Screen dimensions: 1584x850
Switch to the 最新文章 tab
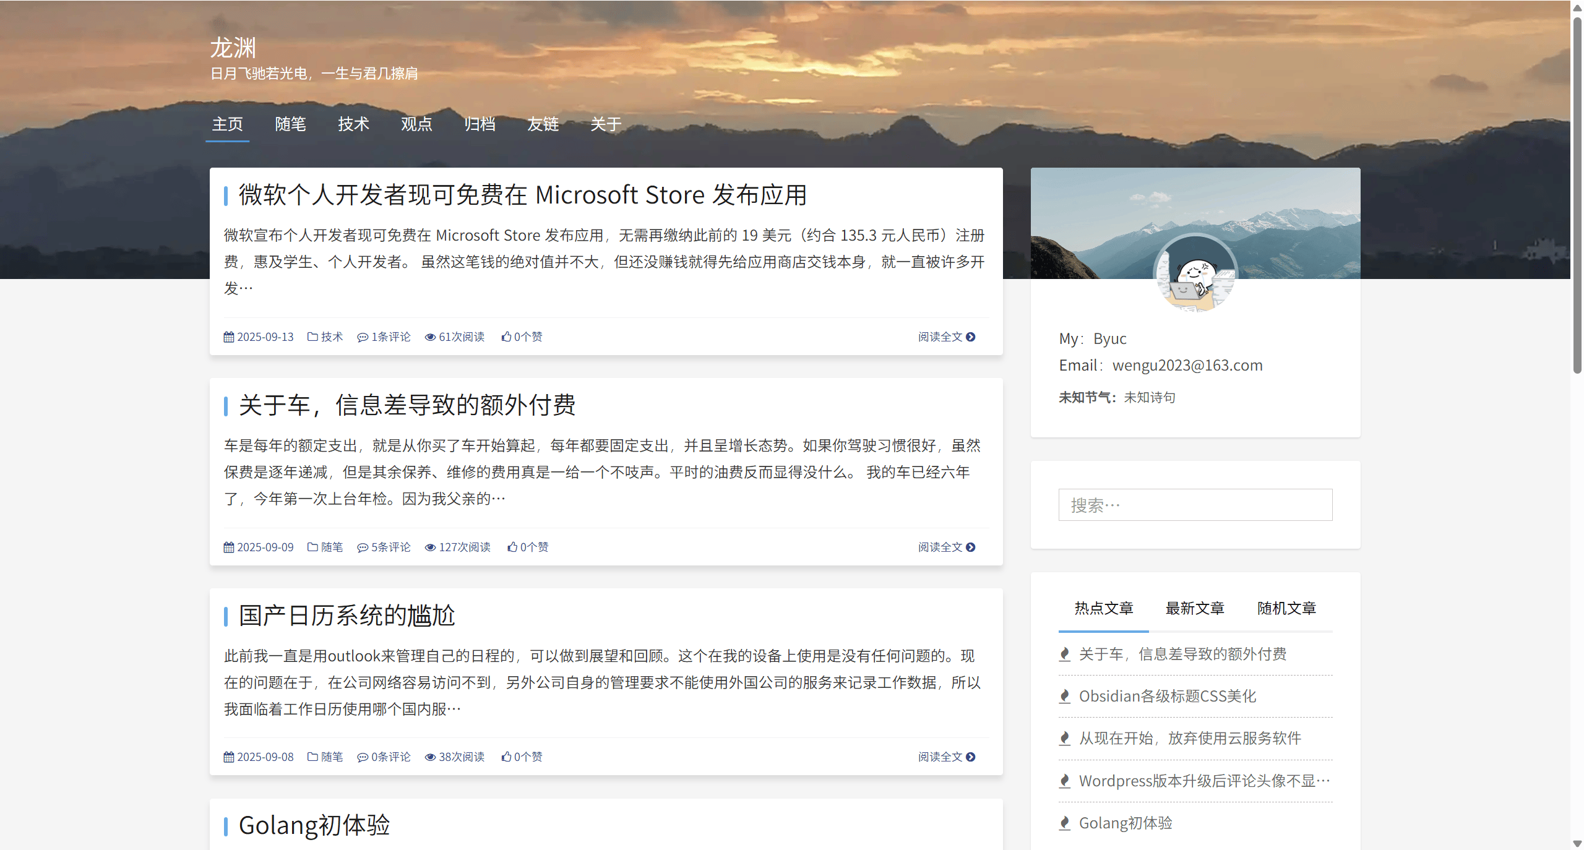(1195, 608)
